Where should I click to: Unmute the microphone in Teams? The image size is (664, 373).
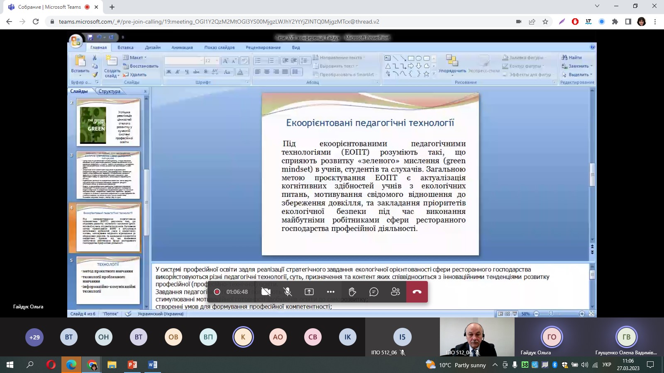coord(287,292)
